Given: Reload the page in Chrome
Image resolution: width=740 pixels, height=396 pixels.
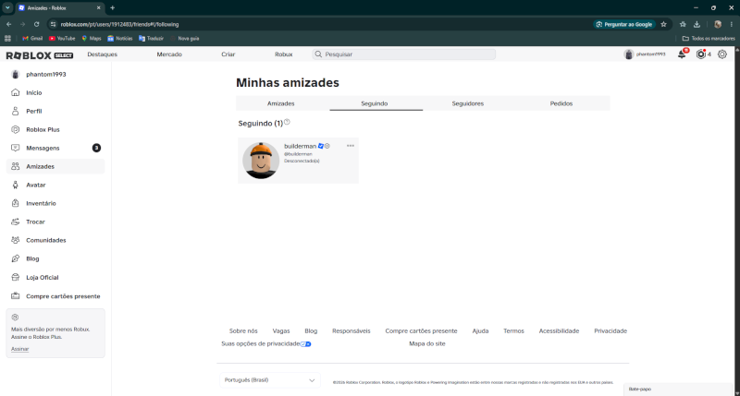Looking at the screenshot, I should coord(36,24).
